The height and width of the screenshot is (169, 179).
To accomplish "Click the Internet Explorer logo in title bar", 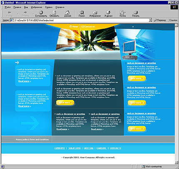I will click(x=2, y=2).
